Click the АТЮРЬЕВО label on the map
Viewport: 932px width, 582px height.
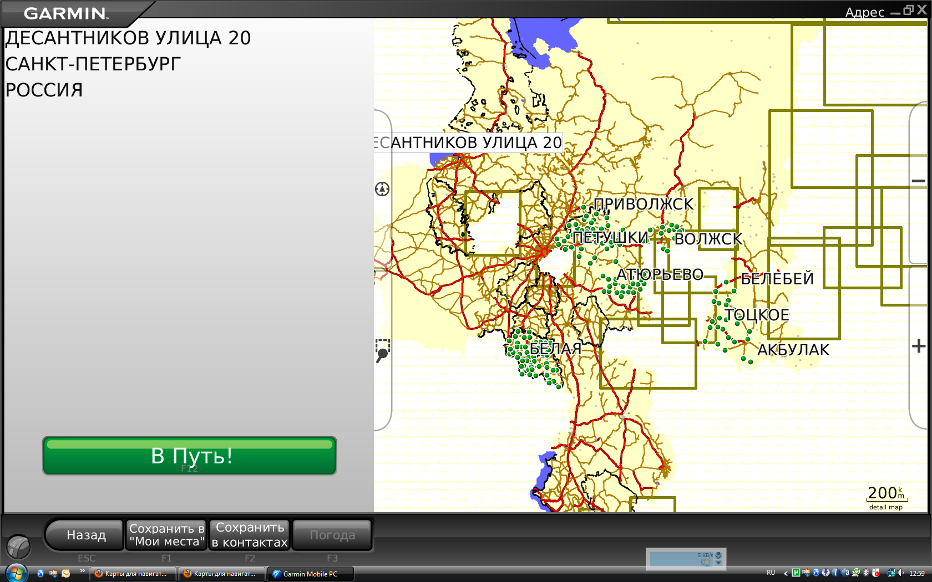point(660,274)
